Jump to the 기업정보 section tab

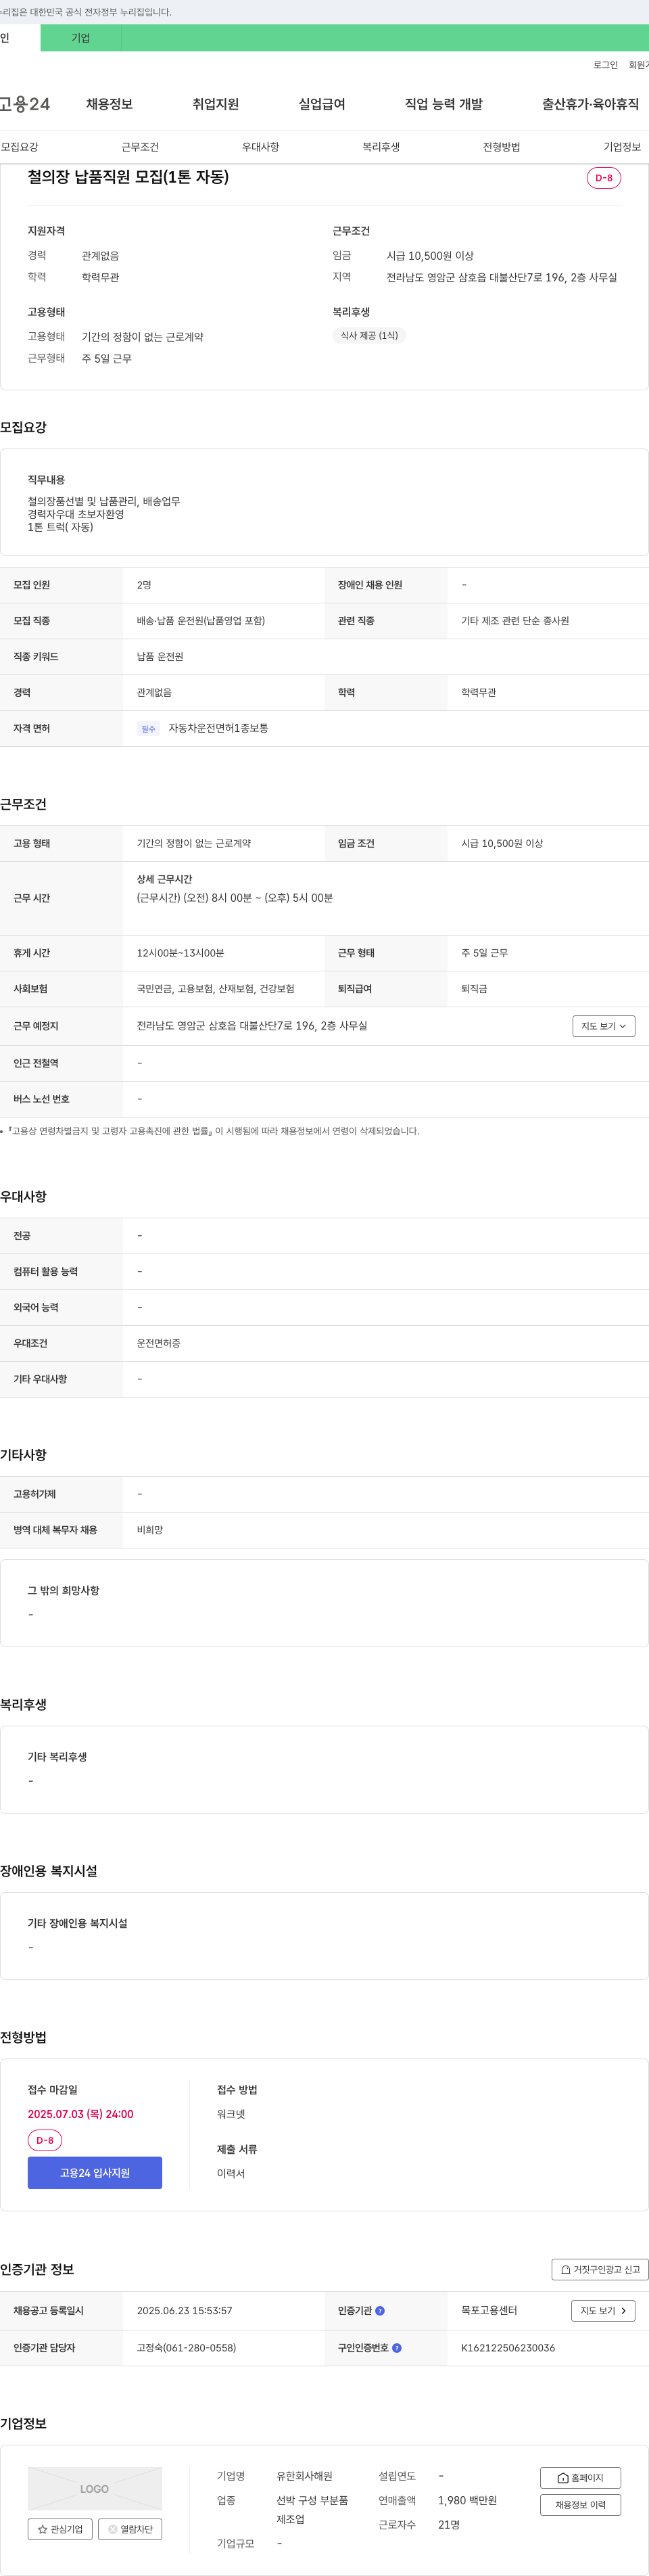coord(622,147)
